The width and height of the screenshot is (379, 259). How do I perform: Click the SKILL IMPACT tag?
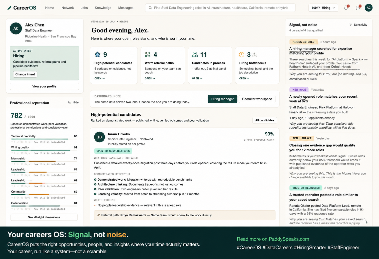(x=302, y=138)
